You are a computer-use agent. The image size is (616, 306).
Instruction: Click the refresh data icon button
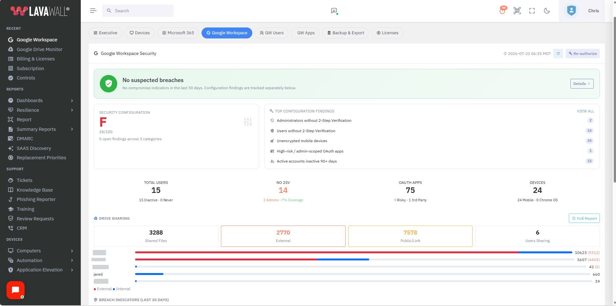(x=558, y=54)
